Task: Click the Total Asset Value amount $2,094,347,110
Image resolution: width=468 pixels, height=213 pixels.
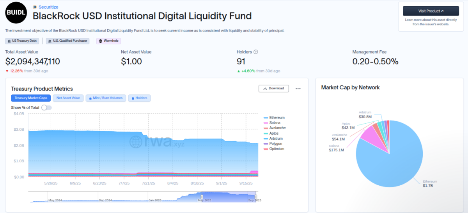Action: [x=32, y=61]
